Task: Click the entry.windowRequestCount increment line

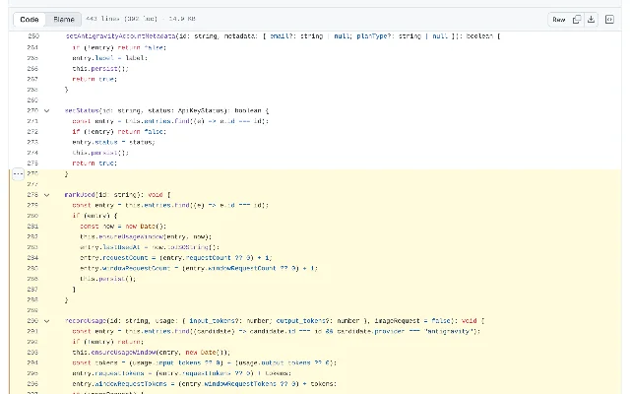Action: click(199, 268)
